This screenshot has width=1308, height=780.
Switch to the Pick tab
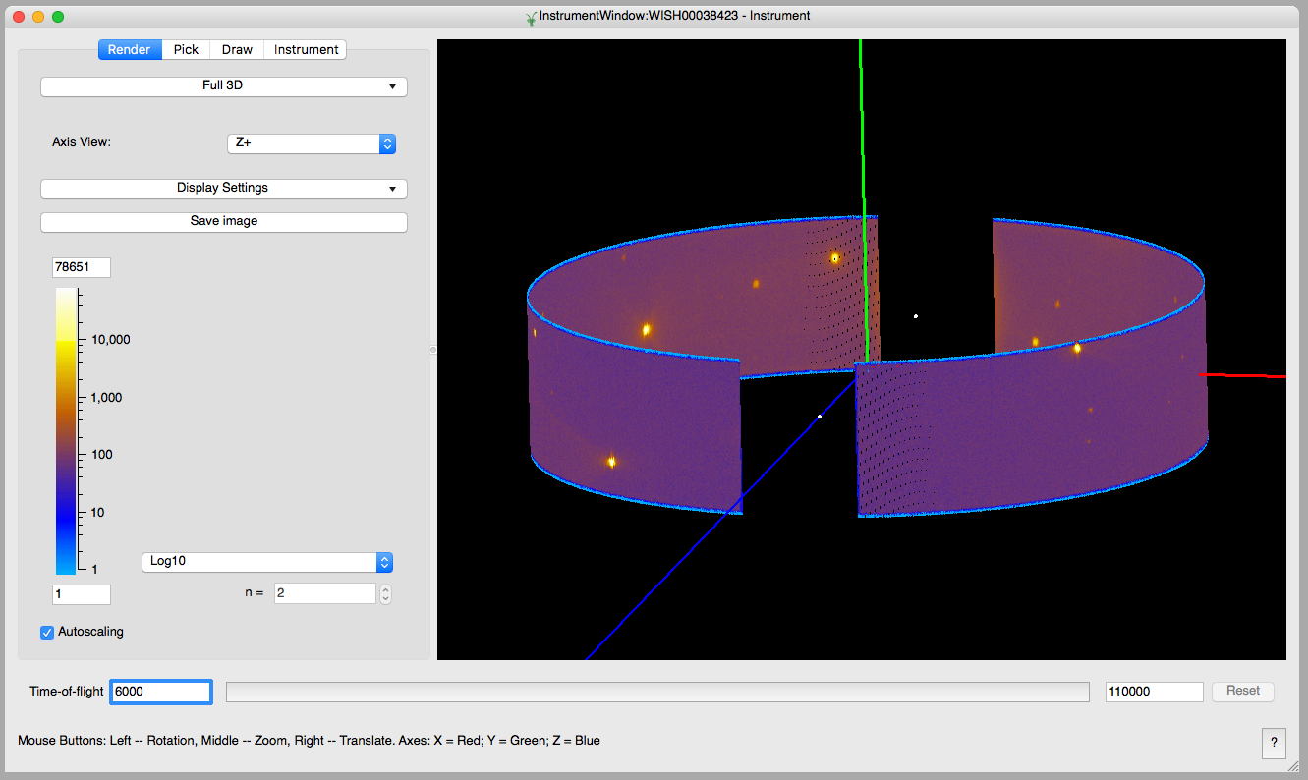tap(186, 49)
